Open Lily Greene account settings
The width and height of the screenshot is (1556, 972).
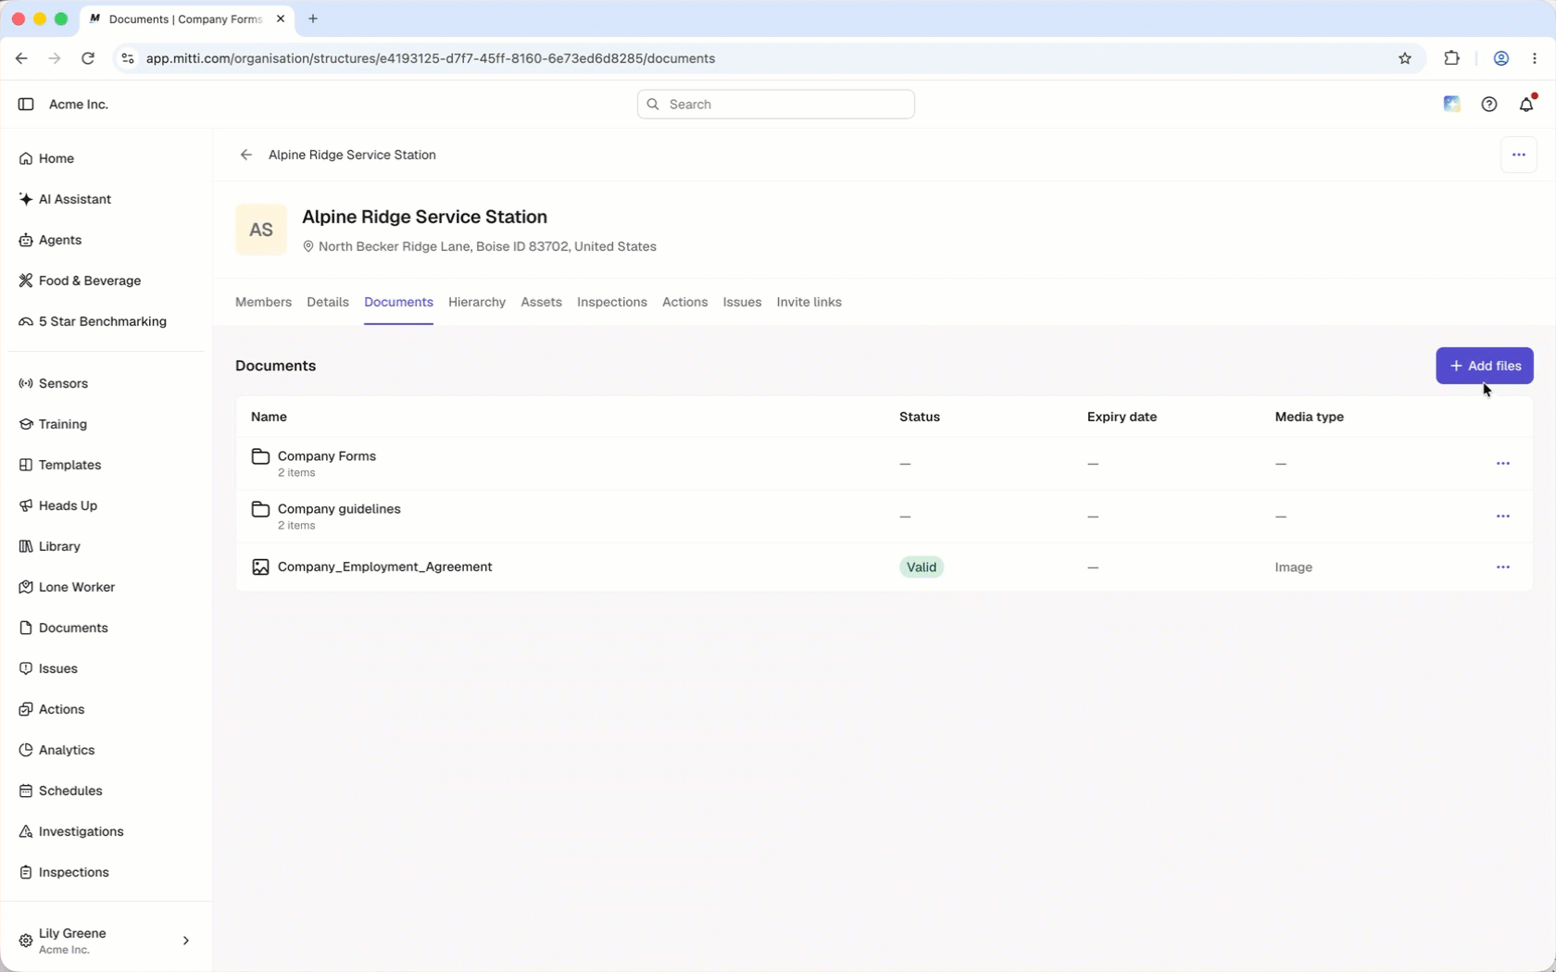click(106, 941)
